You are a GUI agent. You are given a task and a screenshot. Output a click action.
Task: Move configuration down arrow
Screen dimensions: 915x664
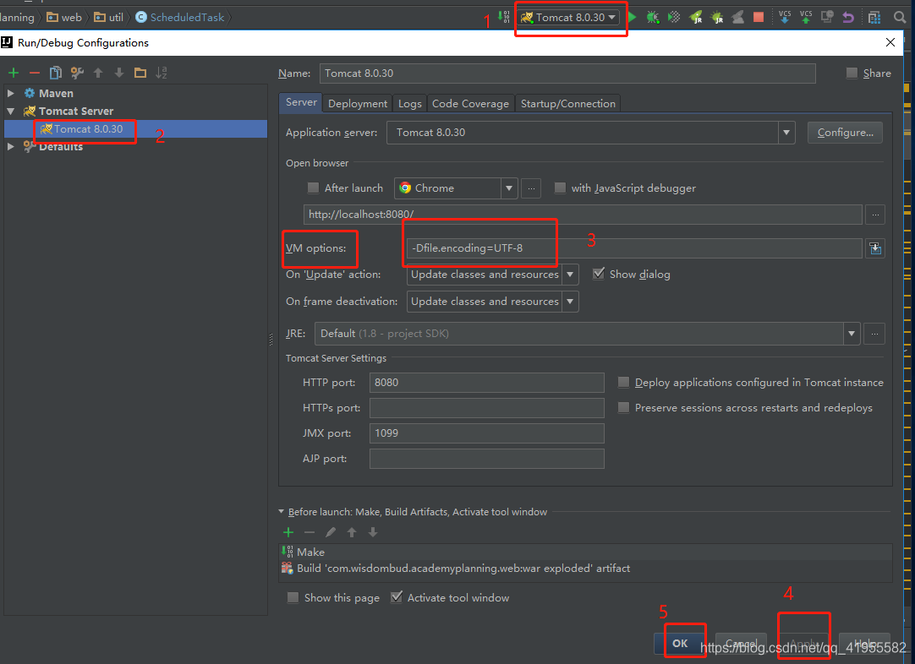[x=119, y=73]
